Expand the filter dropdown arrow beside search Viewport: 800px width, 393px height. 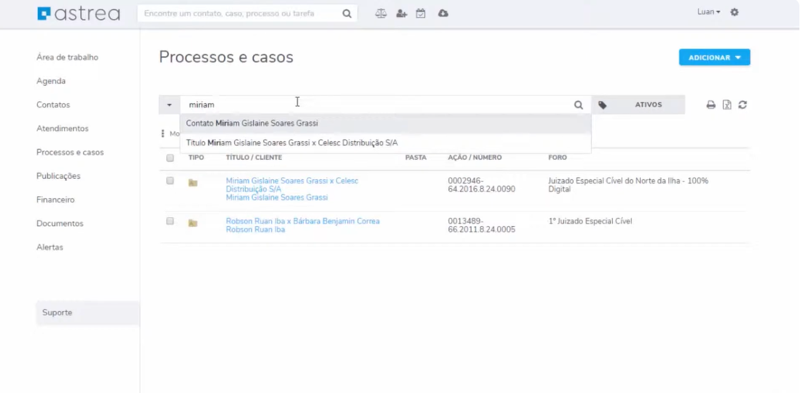(169, 105)
